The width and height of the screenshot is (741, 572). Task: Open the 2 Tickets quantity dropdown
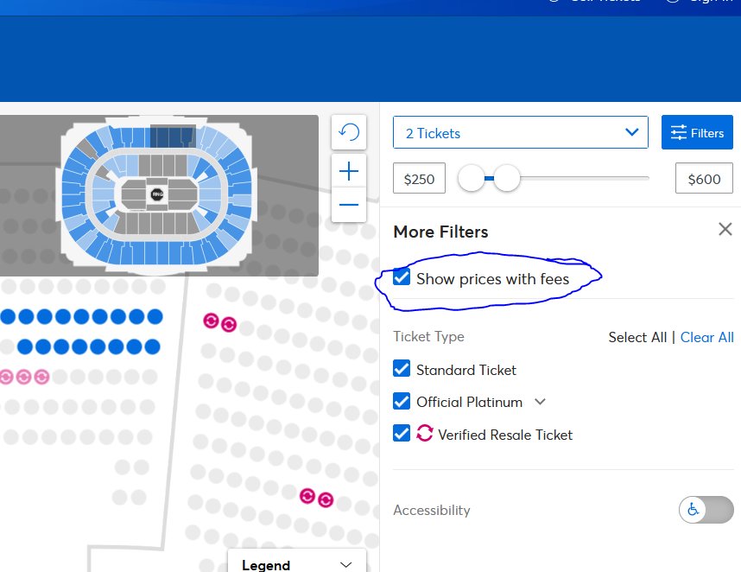tap(520, 132)
